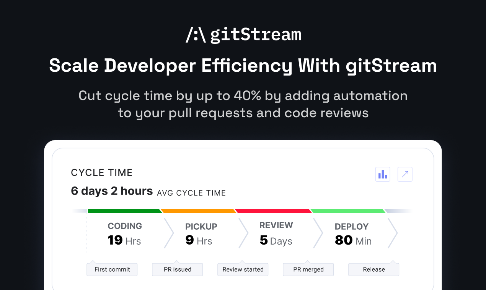Click the chevron after the Pickup stage
Screen dimensions: 486x290
243,233
